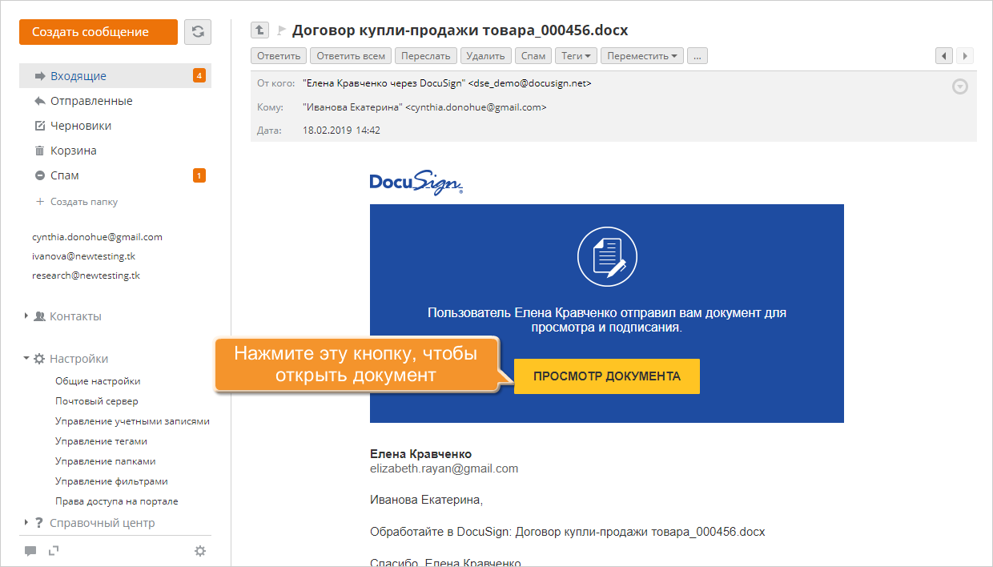
Task: Click the Inbox unread count badge 4
Action: tap(199, 76)
